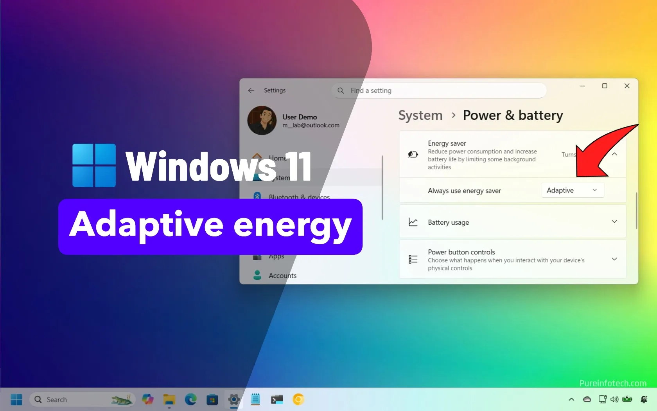Click the network tray icon

(x=603, y=400)
